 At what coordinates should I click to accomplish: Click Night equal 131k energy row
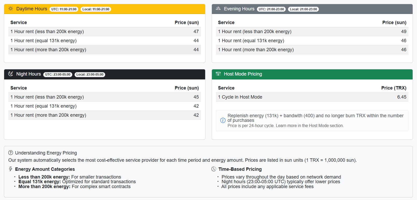pyautogui.click(x=105, y=106)
